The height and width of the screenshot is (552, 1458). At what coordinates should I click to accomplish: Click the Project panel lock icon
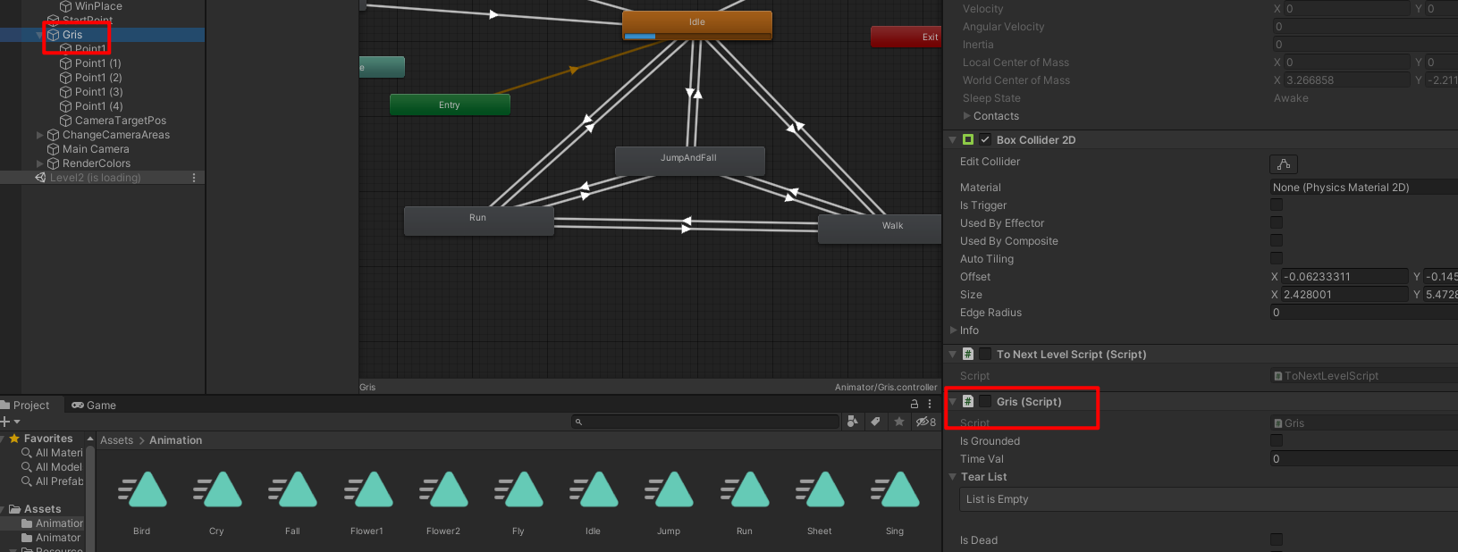tap(914, 405)
